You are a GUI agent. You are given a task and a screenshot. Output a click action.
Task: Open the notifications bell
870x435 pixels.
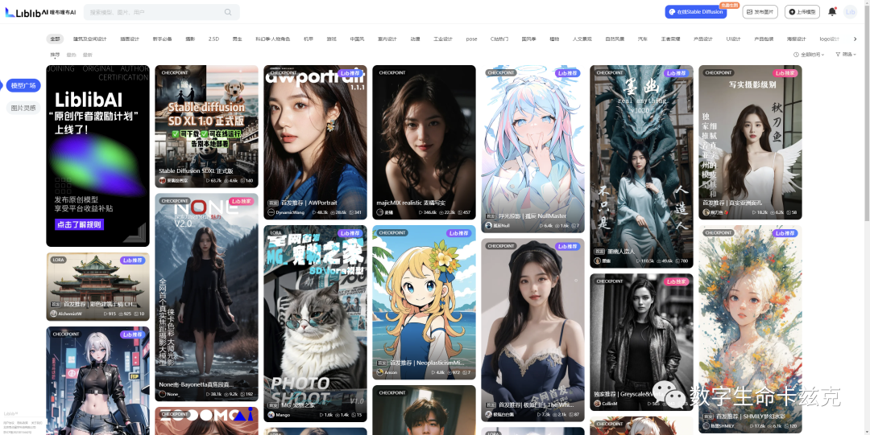pyautogui.click(x=831, y=11)
